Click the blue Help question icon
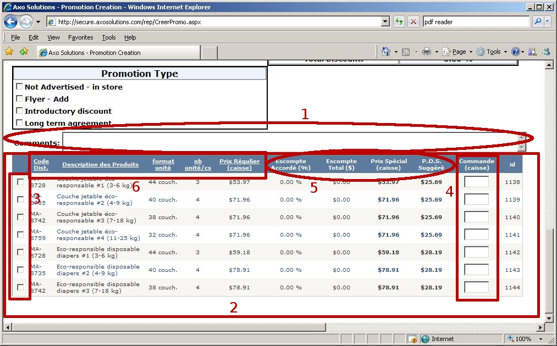The image size is (557, 346). pos(515,52)
